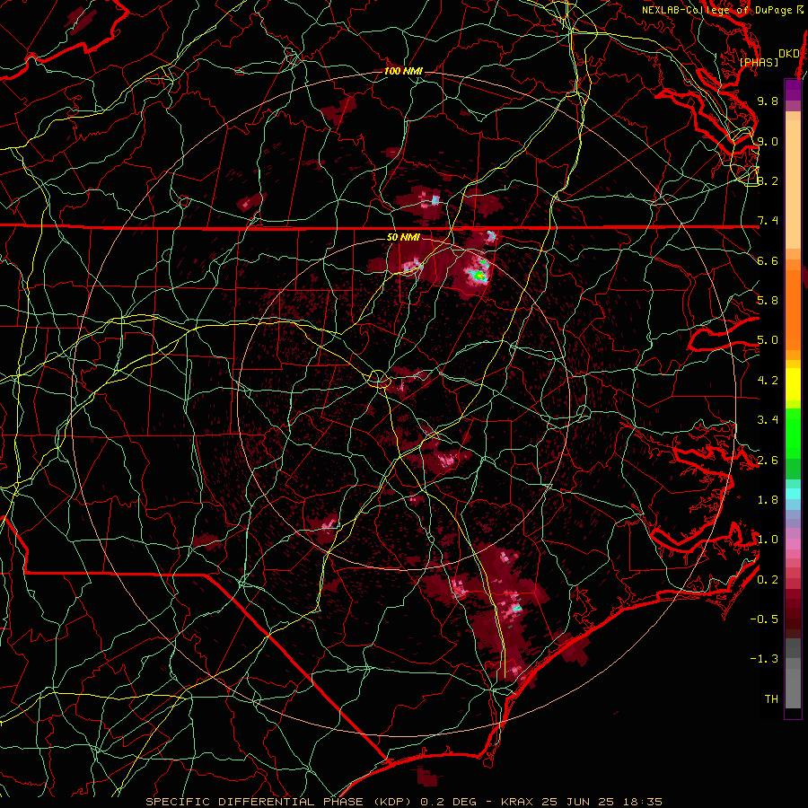The height and width of the screenshot is (808, 808).
Task: Click the 5.0 scale value
Action: point(768,340)
